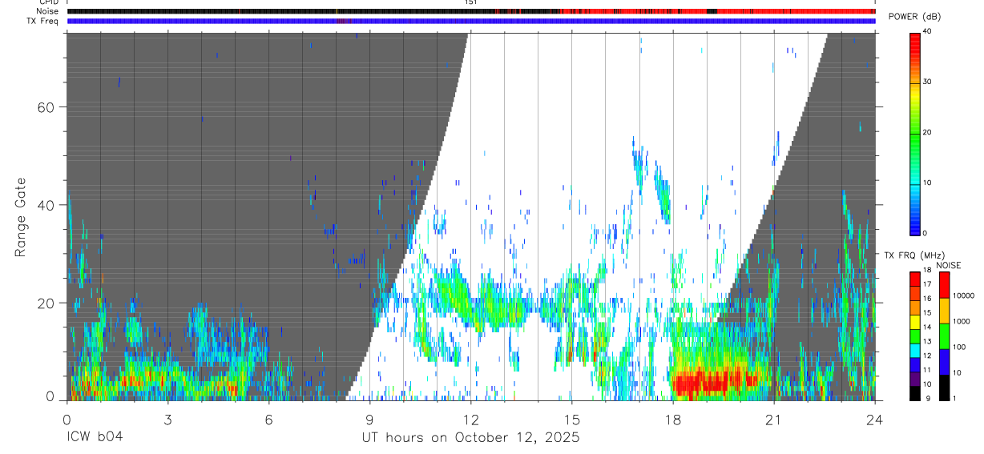Click the POWER (dB) legend title
984x454 pixels.
click(915, 17)
